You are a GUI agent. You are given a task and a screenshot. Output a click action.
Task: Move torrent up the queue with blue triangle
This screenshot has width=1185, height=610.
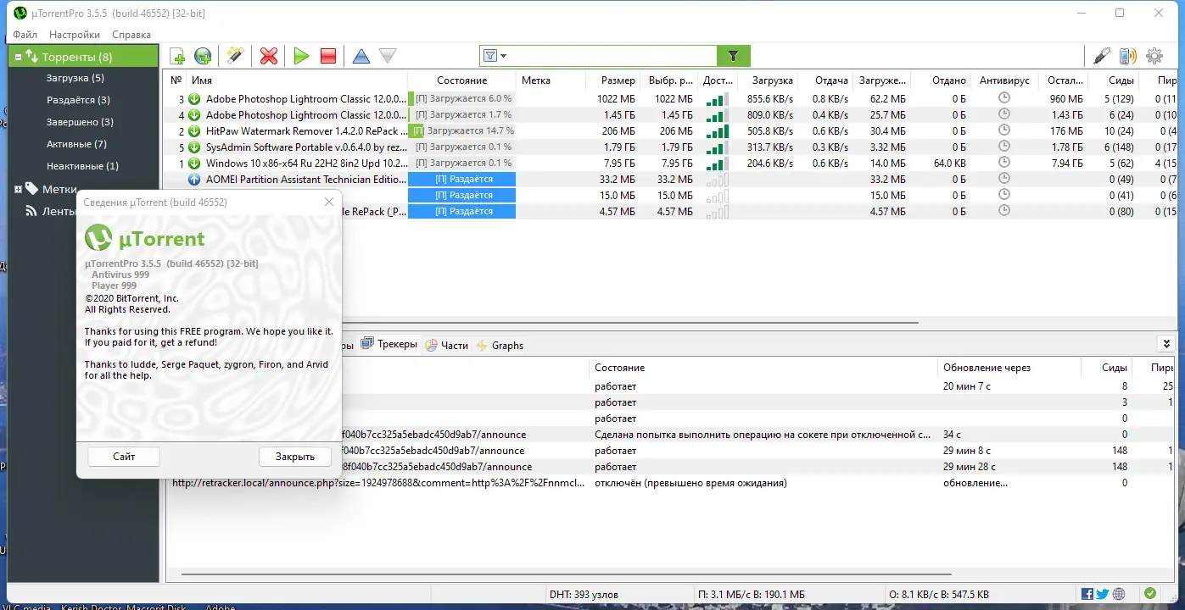pos(361,56)
